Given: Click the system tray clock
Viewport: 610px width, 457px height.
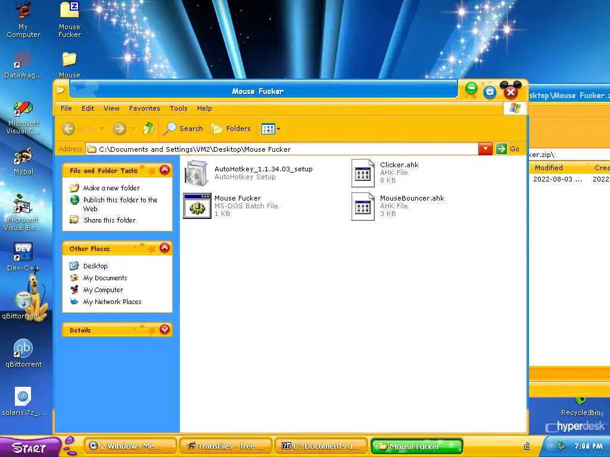Looking at the screenshot, I should click(588, 446).
